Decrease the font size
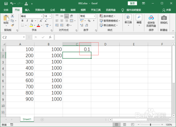Image resolution: width=176 pixels, height=127 pixels. [46, 21]
